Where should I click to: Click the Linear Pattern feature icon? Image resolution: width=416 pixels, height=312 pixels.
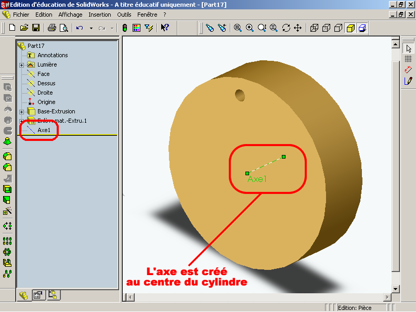tap(8, 241)
